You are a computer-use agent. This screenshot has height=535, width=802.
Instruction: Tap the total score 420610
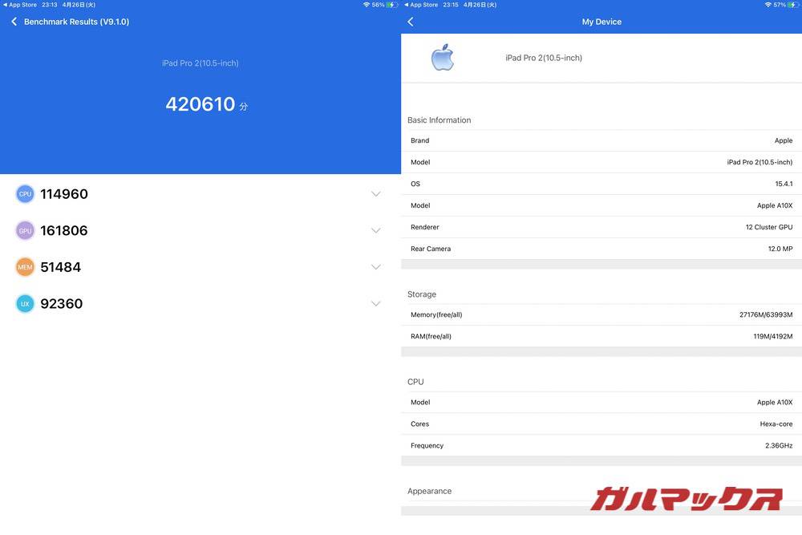(200, 103)
